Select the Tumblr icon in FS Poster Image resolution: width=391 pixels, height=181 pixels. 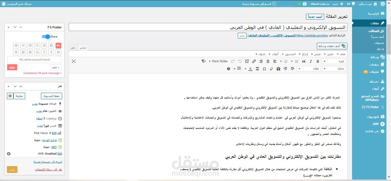pyautogui.click(x=51, y=52)
